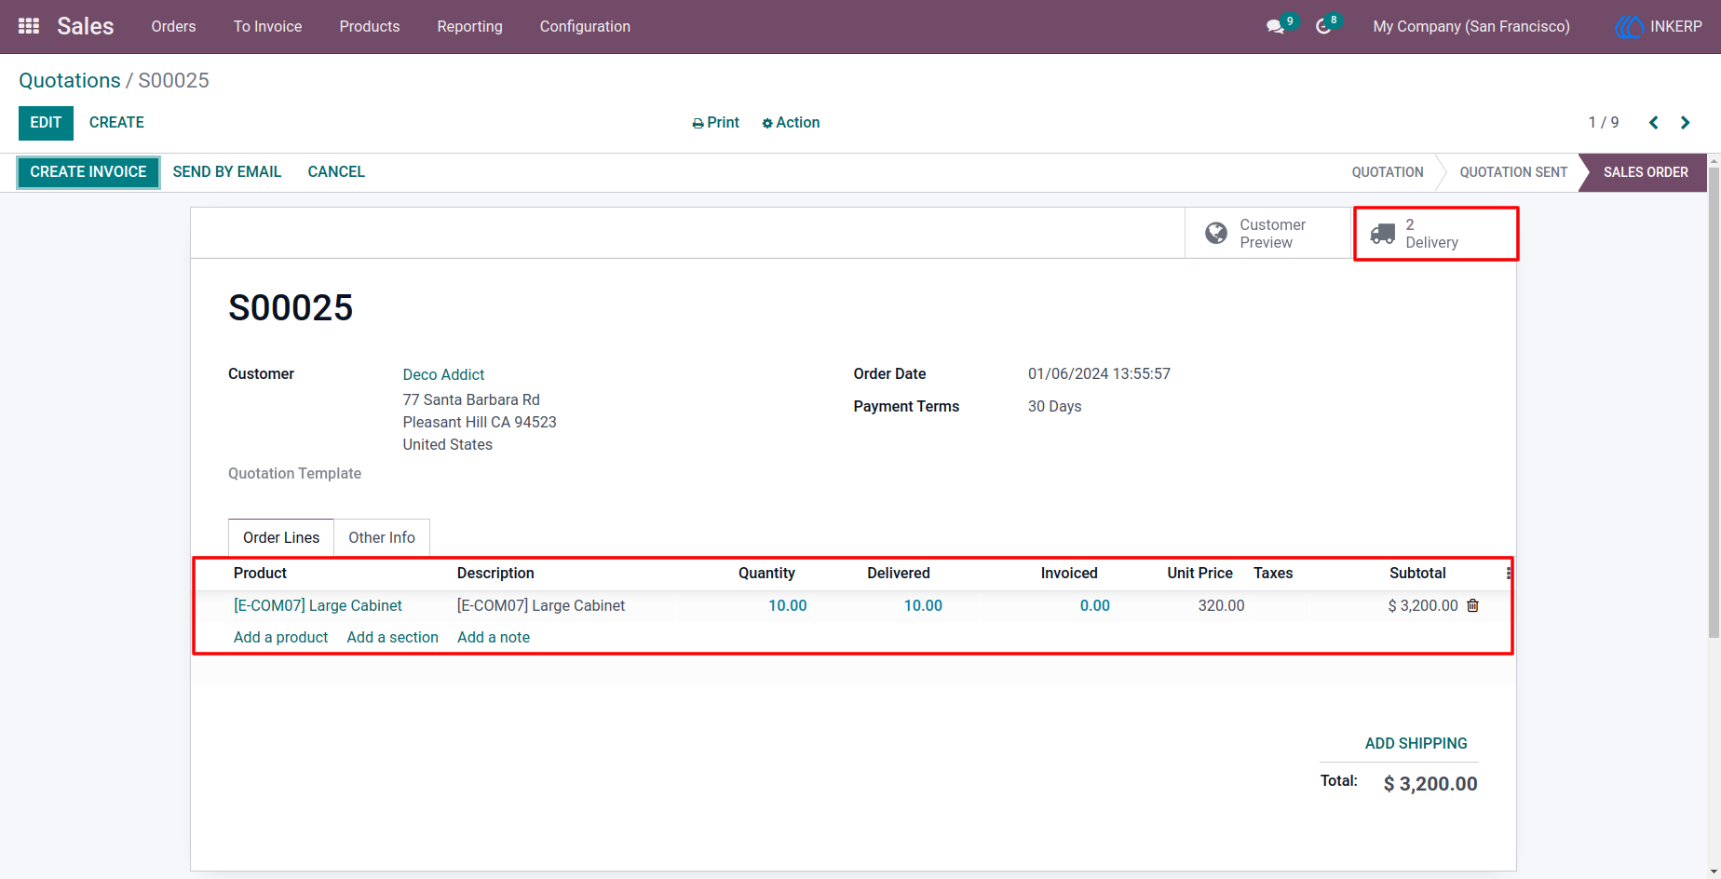Image resolution: width=1721 pixels, height=879 pixels.
Task: Open the To Invoice menu
Action: tap(268, 27)
